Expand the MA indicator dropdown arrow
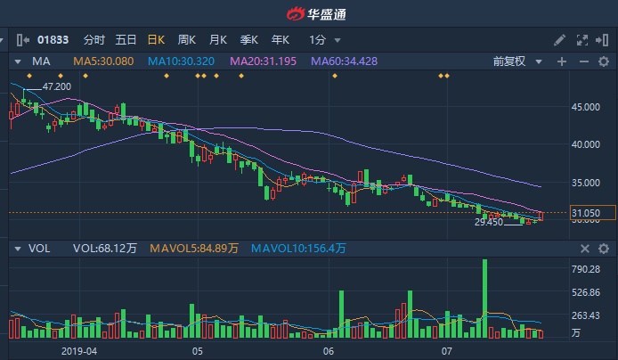Image resolution: width=618 pixels, height=360 pixels. [17, 61]
